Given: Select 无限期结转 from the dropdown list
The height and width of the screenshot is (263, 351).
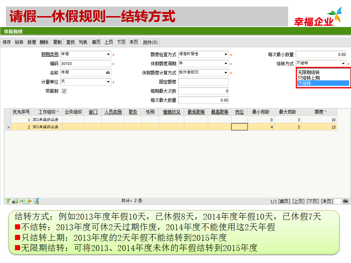Looking at the screenshot, I should click(x=309, y=72).
